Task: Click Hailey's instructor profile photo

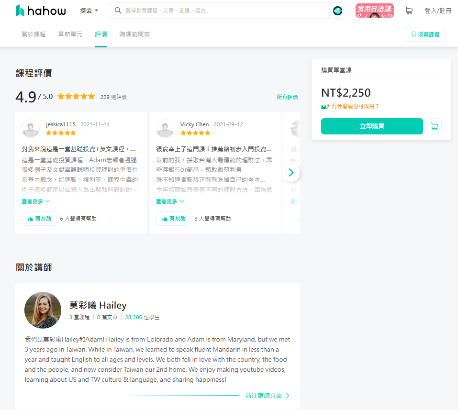Action: 43,310
